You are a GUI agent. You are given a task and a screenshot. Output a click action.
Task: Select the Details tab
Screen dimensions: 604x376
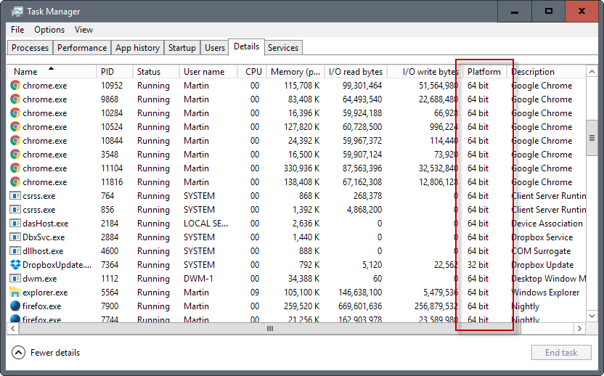pyautogui.click(x=247, y=46)
